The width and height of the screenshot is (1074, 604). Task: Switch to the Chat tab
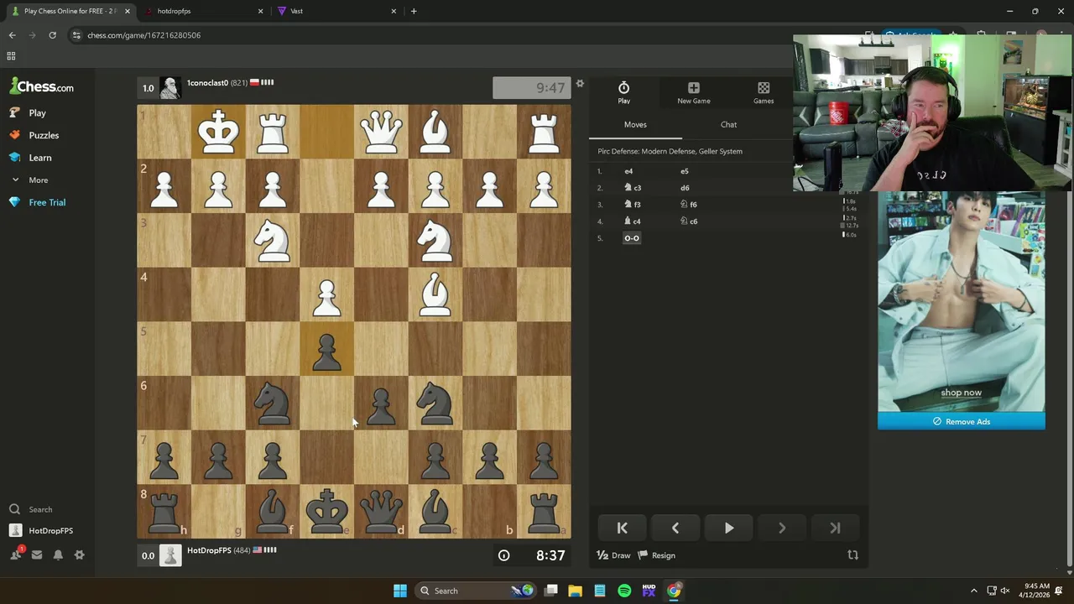pyautogui.click(x=728, y=124)
